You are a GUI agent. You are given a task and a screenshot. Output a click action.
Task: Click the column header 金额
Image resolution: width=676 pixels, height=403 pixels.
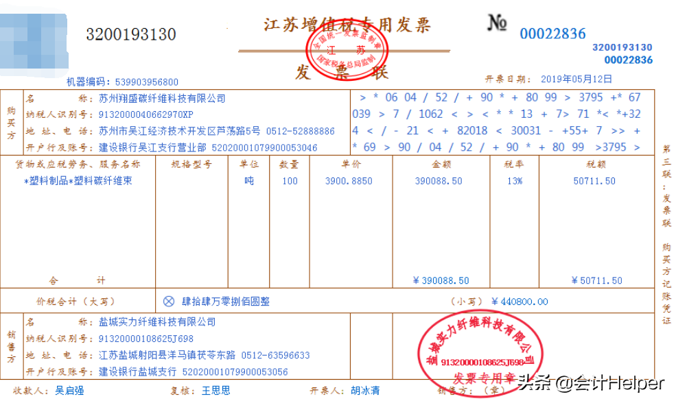point(441,164)
